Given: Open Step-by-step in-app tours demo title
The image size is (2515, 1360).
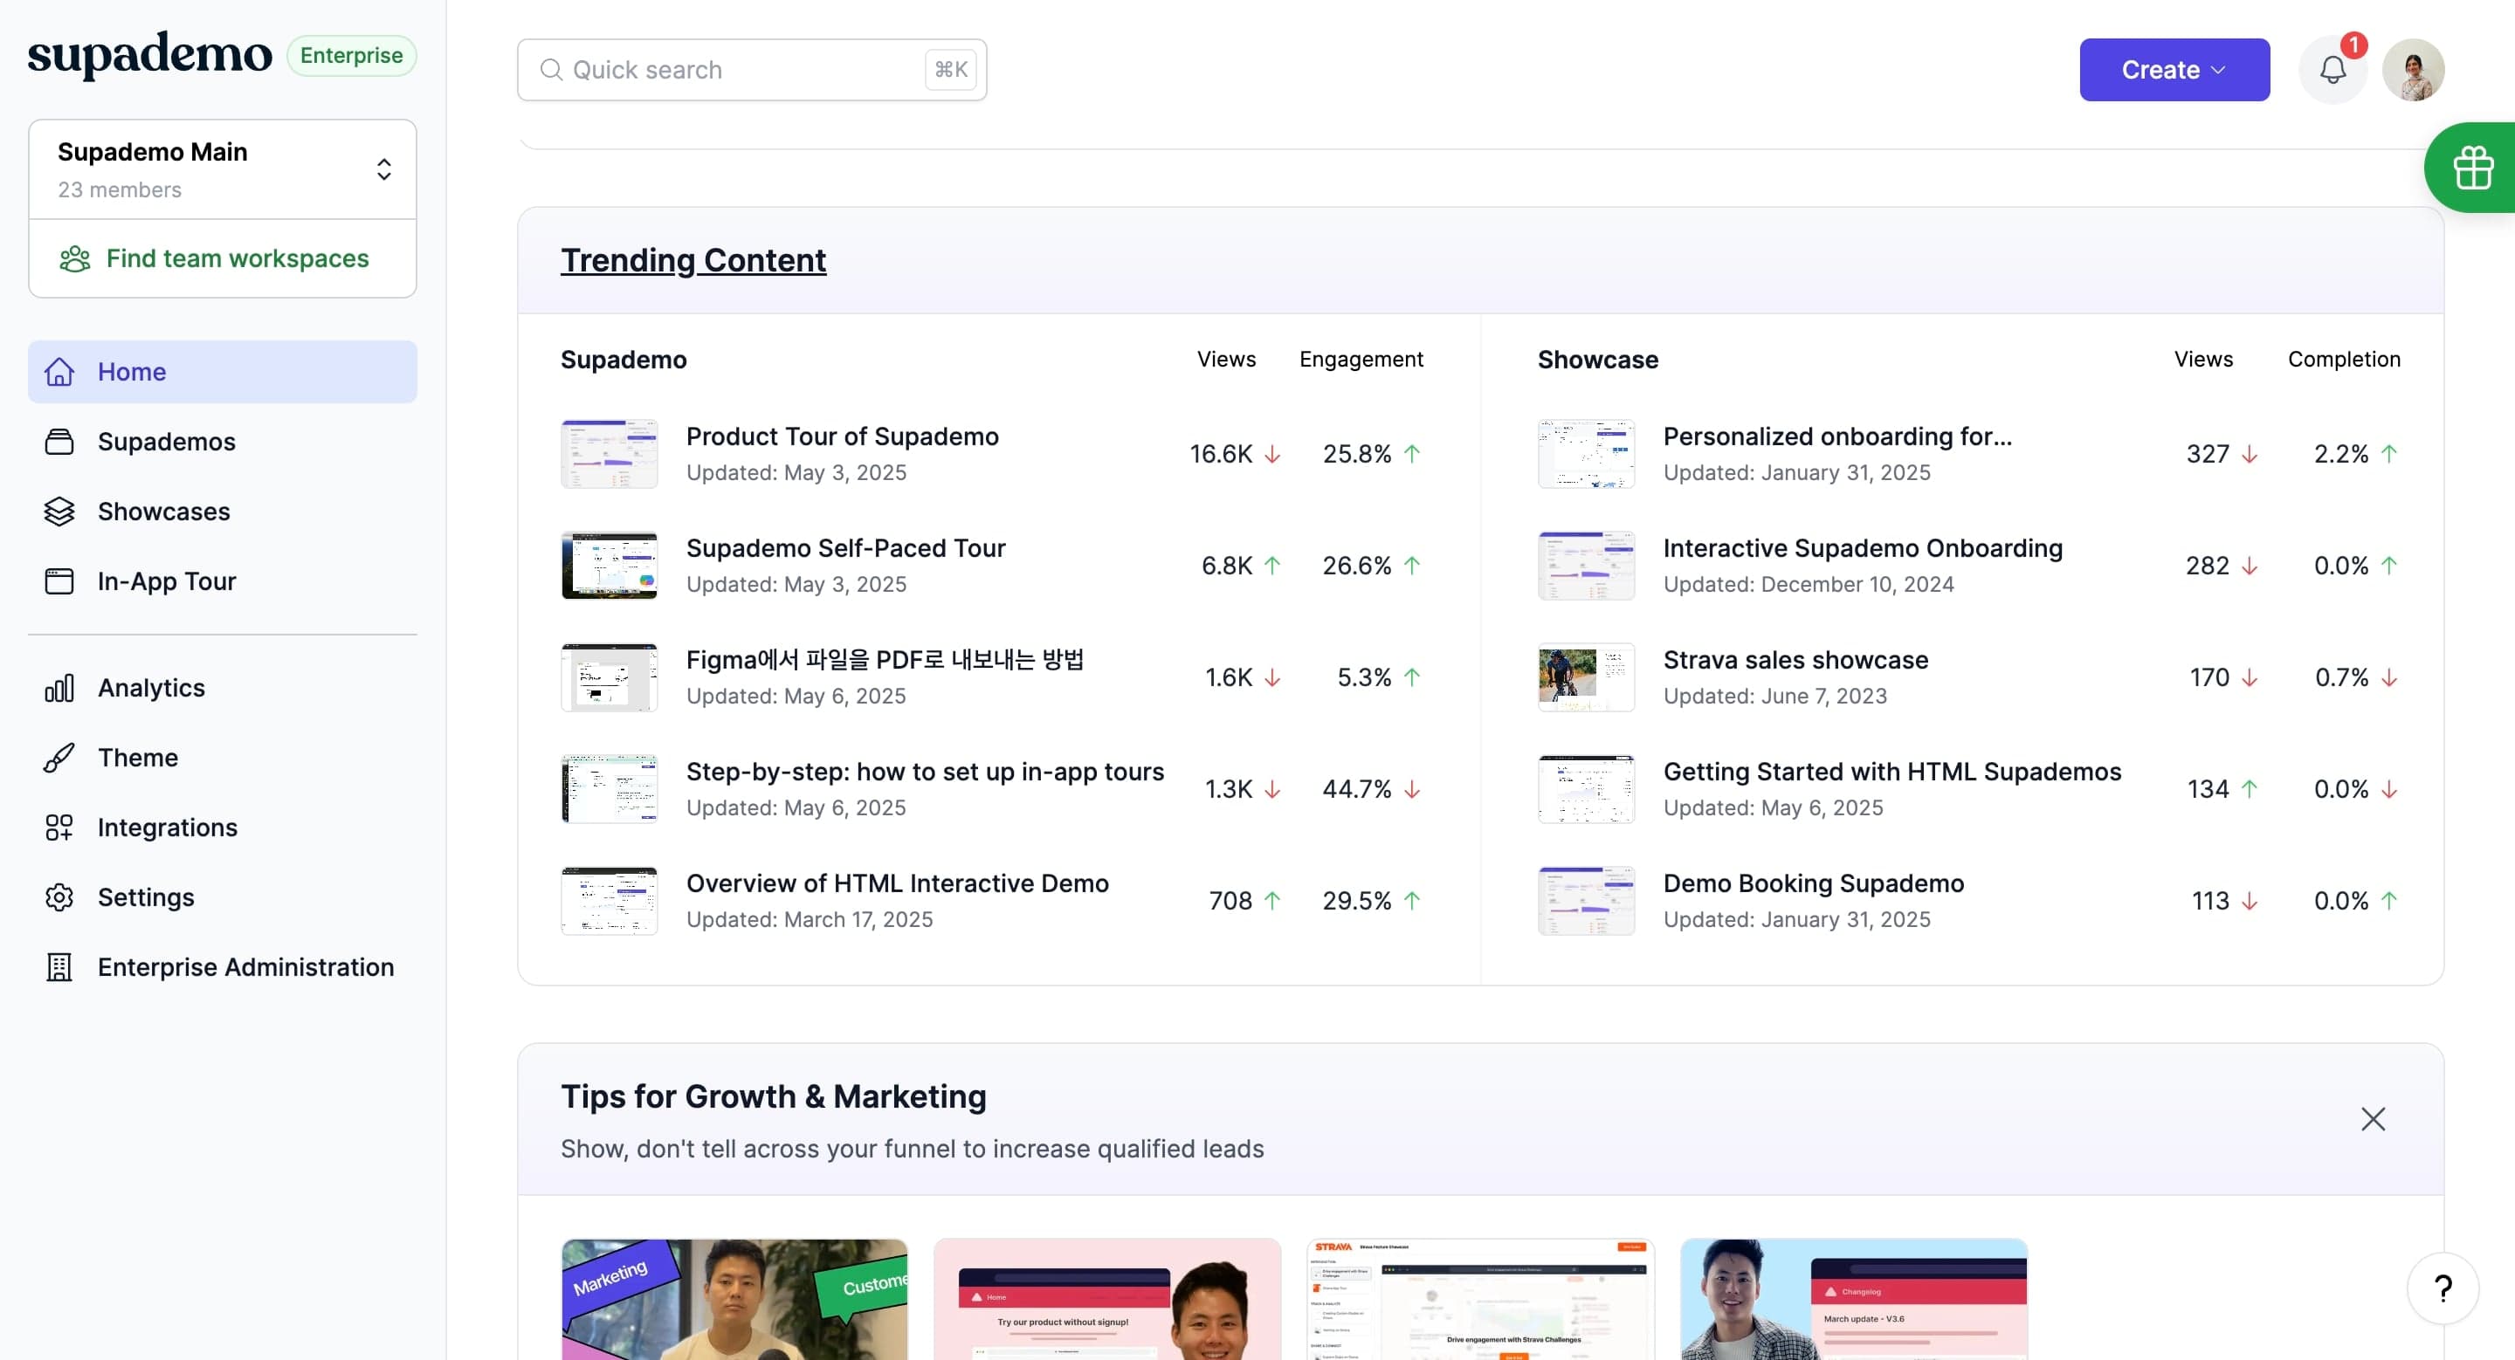Looking at the screenshot, I should coord(925,772).
